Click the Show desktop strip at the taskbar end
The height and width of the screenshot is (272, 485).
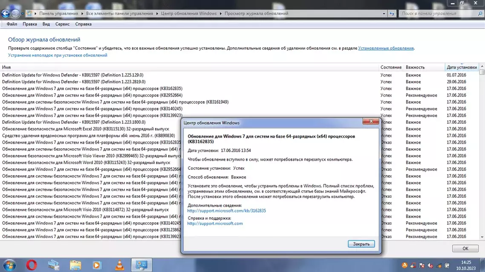pyautogui.click(x=482, y=265)
